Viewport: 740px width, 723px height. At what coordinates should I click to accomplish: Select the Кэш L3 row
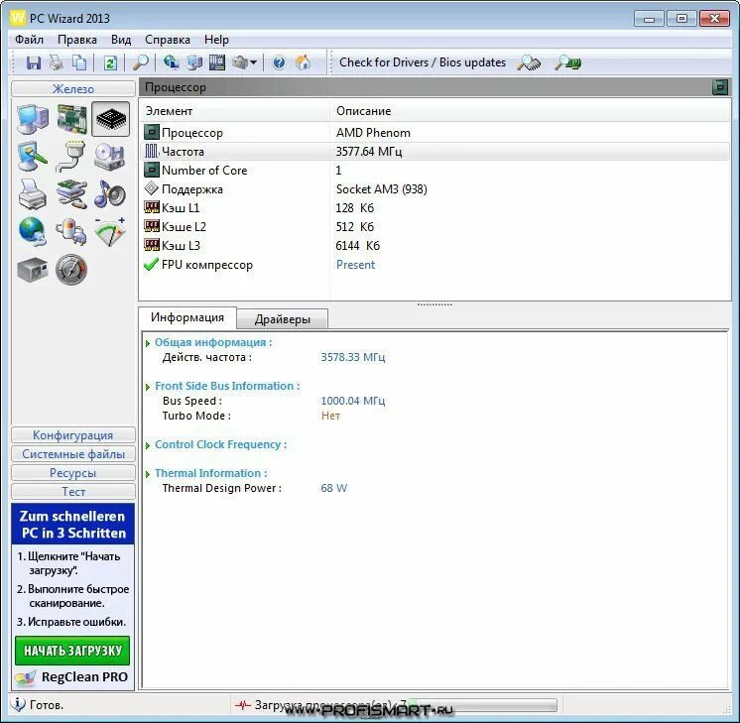[435, 246]
